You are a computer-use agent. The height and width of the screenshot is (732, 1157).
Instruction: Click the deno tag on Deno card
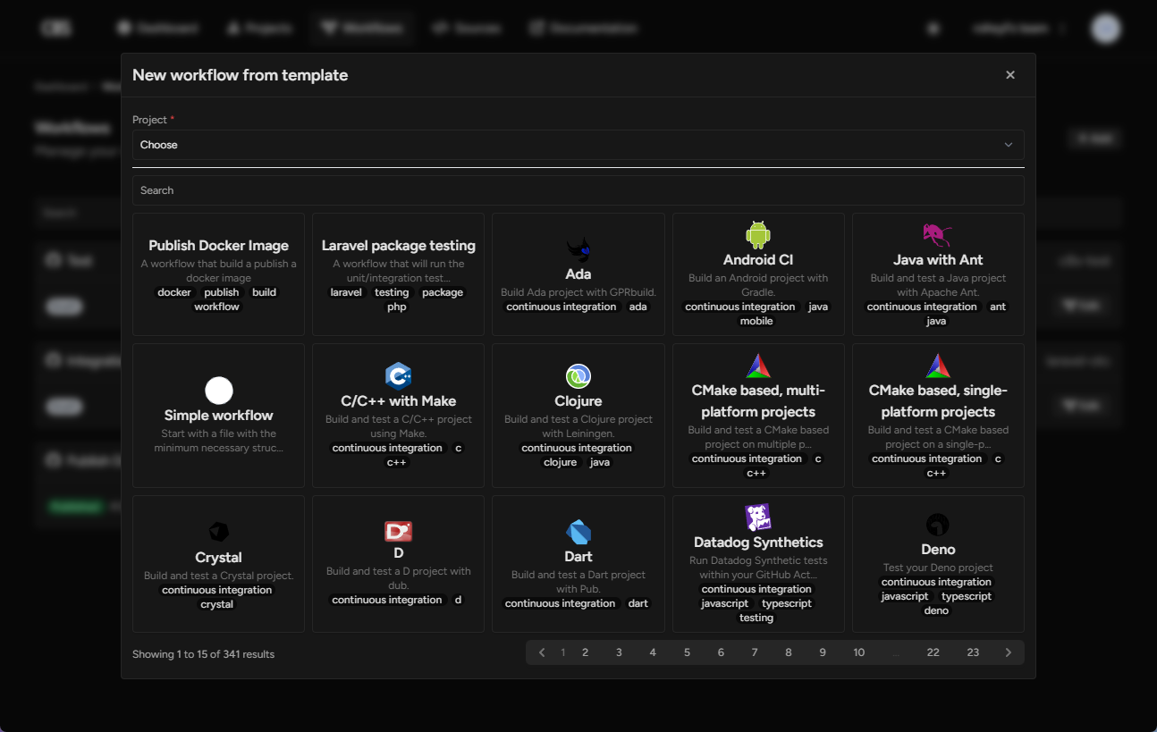point(936,610)
